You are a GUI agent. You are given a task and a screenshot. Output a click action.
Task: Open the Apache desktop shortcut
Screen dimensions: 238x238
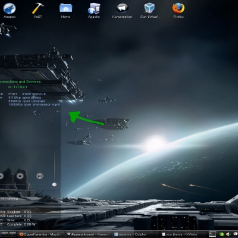[94, 10]
